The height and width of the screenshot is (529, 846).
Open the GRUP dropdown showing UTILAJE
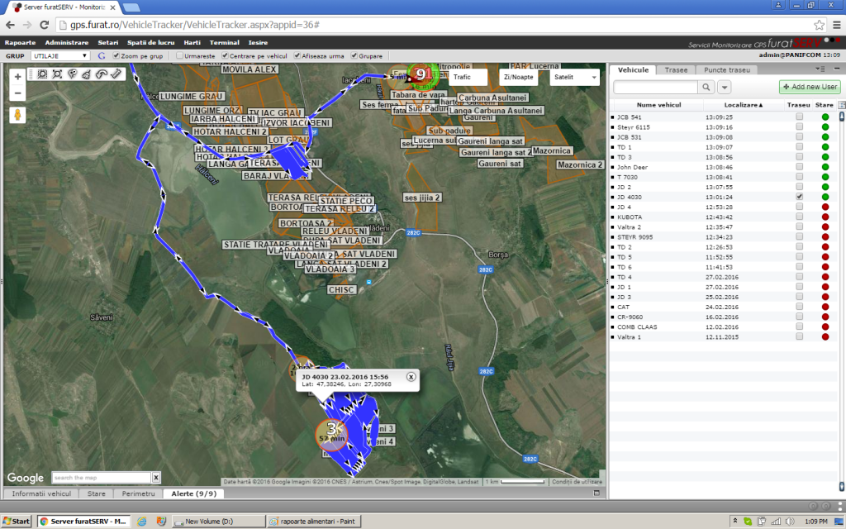pyautogui.click(x=59, y=56)
